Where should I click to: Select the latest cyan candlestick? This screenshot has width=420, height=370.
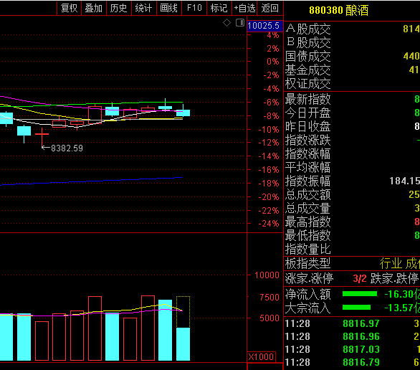(183, 113)
